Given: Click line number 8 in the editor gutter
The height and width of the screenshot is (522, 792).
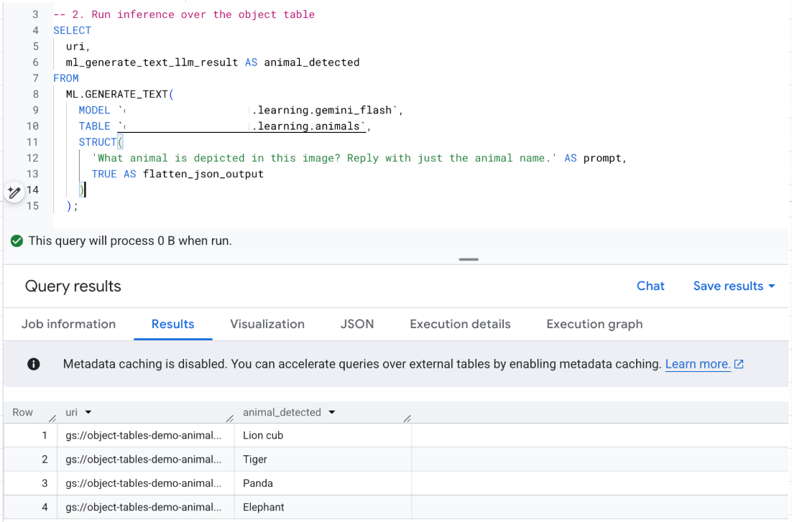Looking at the screenshot, I should coord(35,94).
